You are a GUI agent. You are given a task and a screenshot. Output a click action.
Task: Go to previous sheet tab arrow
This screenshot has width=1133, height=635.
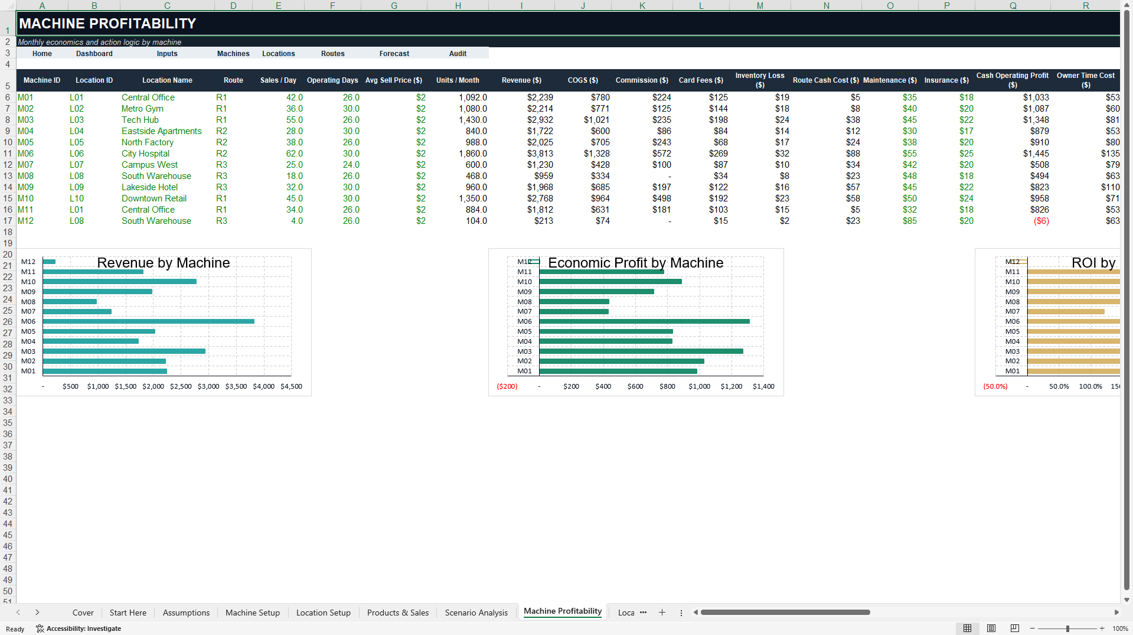[x=18, y=613]
